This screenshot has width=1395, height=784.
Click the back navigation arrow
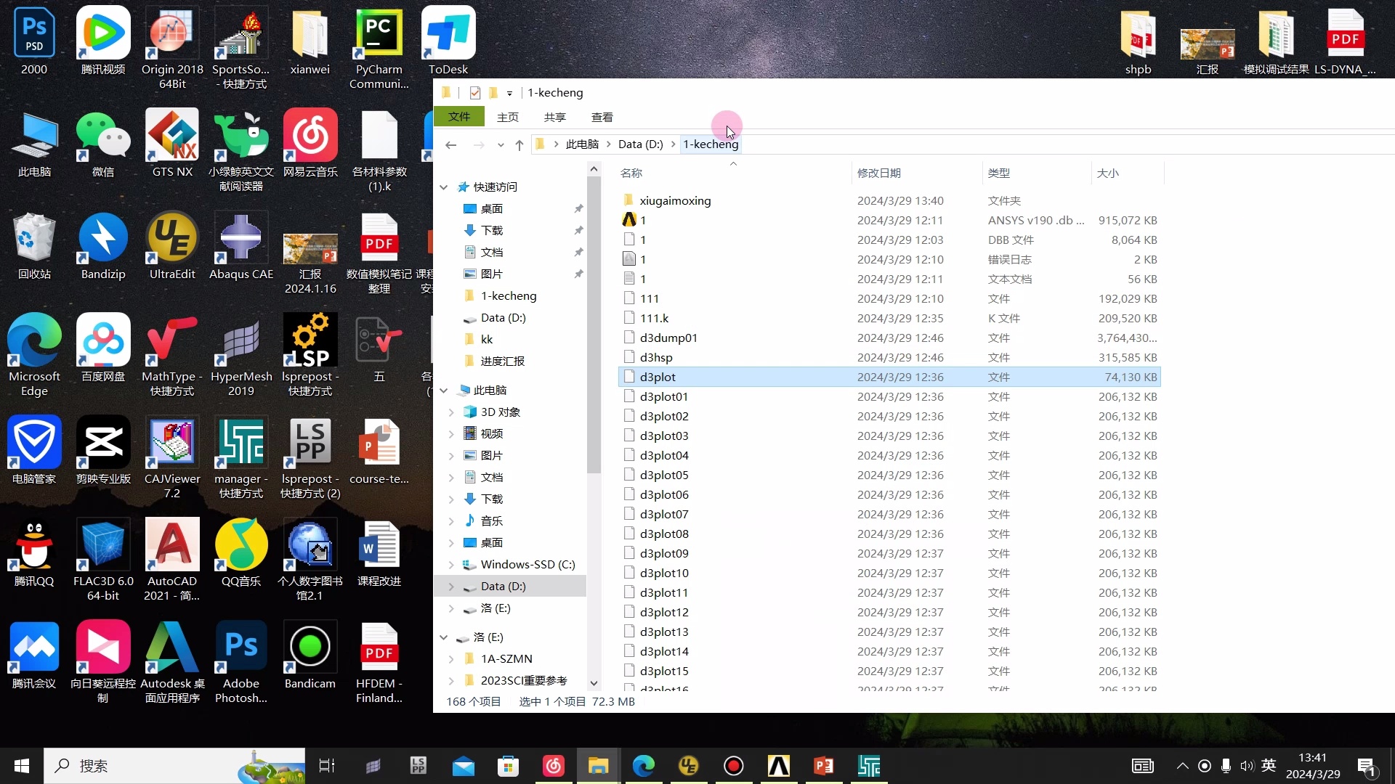450,144
